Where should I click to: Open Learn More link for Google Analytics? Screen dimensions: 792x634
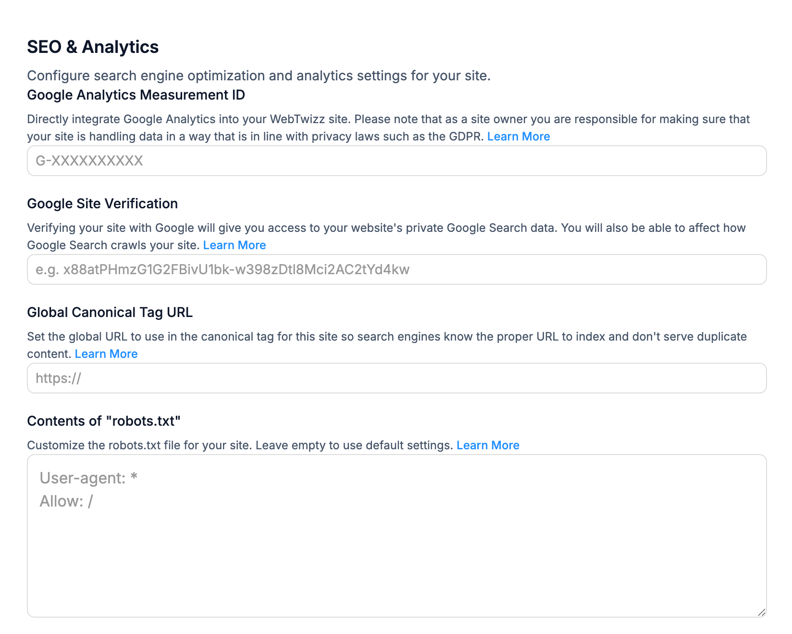pos(519,137)
